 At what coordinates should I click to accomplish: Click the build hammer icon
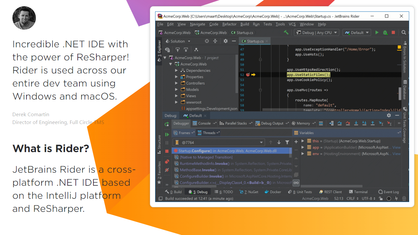click(x=286, y=32)
